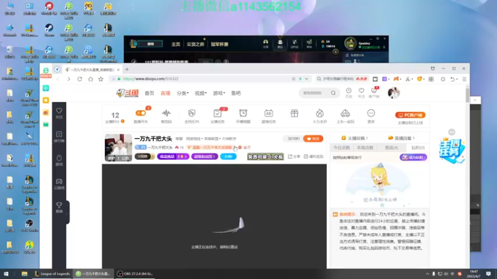Switch to OBS 27.2.4 in the taskbar

click(x=135, y=273)
